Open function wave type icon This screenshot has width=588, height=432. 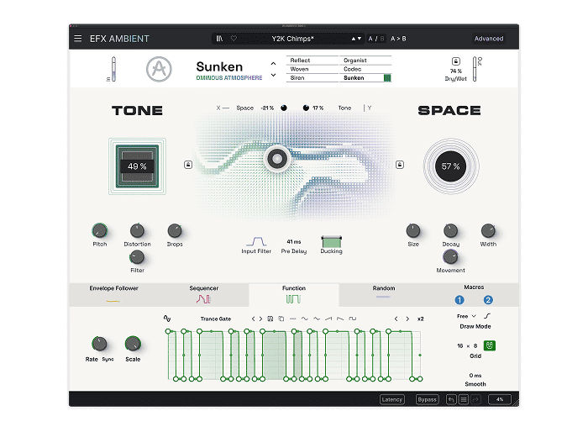tap(167, 319)
